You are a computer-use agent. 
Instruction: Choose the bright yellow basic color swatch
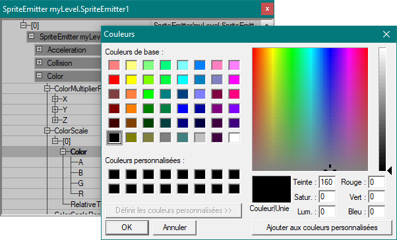click(x=131, y=80)
